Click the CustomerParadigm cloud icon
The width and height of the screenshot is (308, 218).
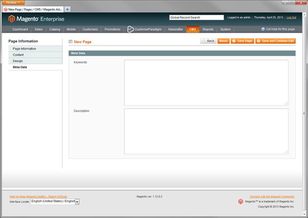tap(130, 29)
